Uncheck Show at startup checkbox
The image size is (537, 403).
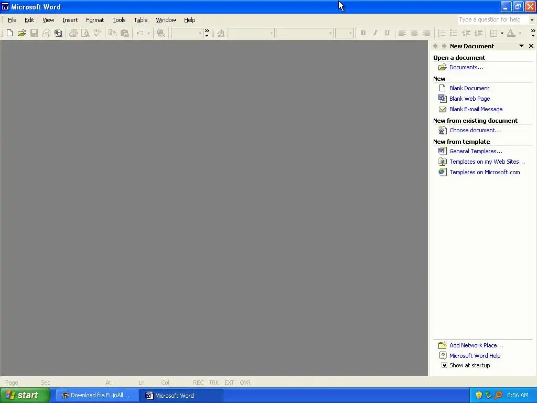pos(444,365)
